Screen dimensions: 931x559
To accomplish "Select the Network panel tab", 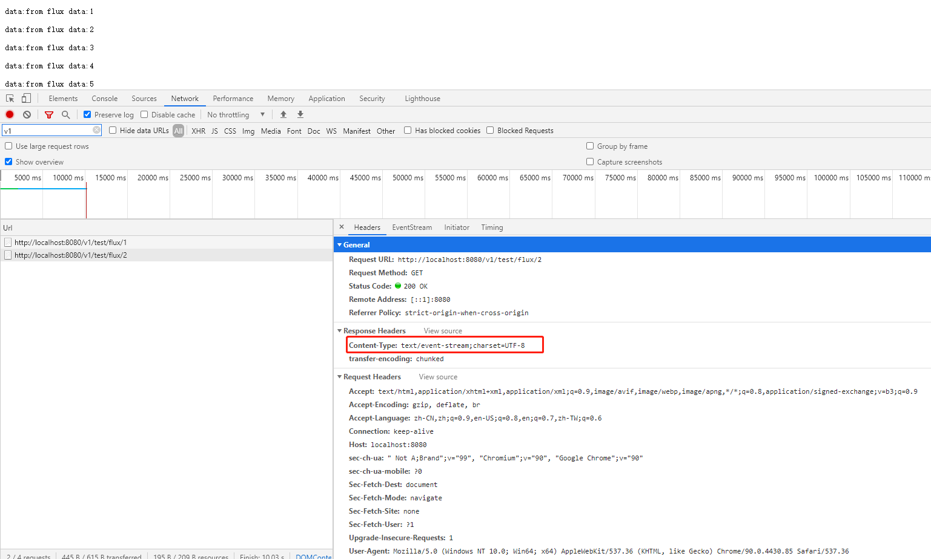I will (185, 99).
